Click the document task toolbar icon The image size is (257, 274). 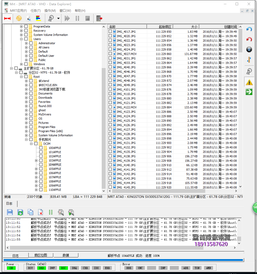pyautogui.click(x=28, y=18)
